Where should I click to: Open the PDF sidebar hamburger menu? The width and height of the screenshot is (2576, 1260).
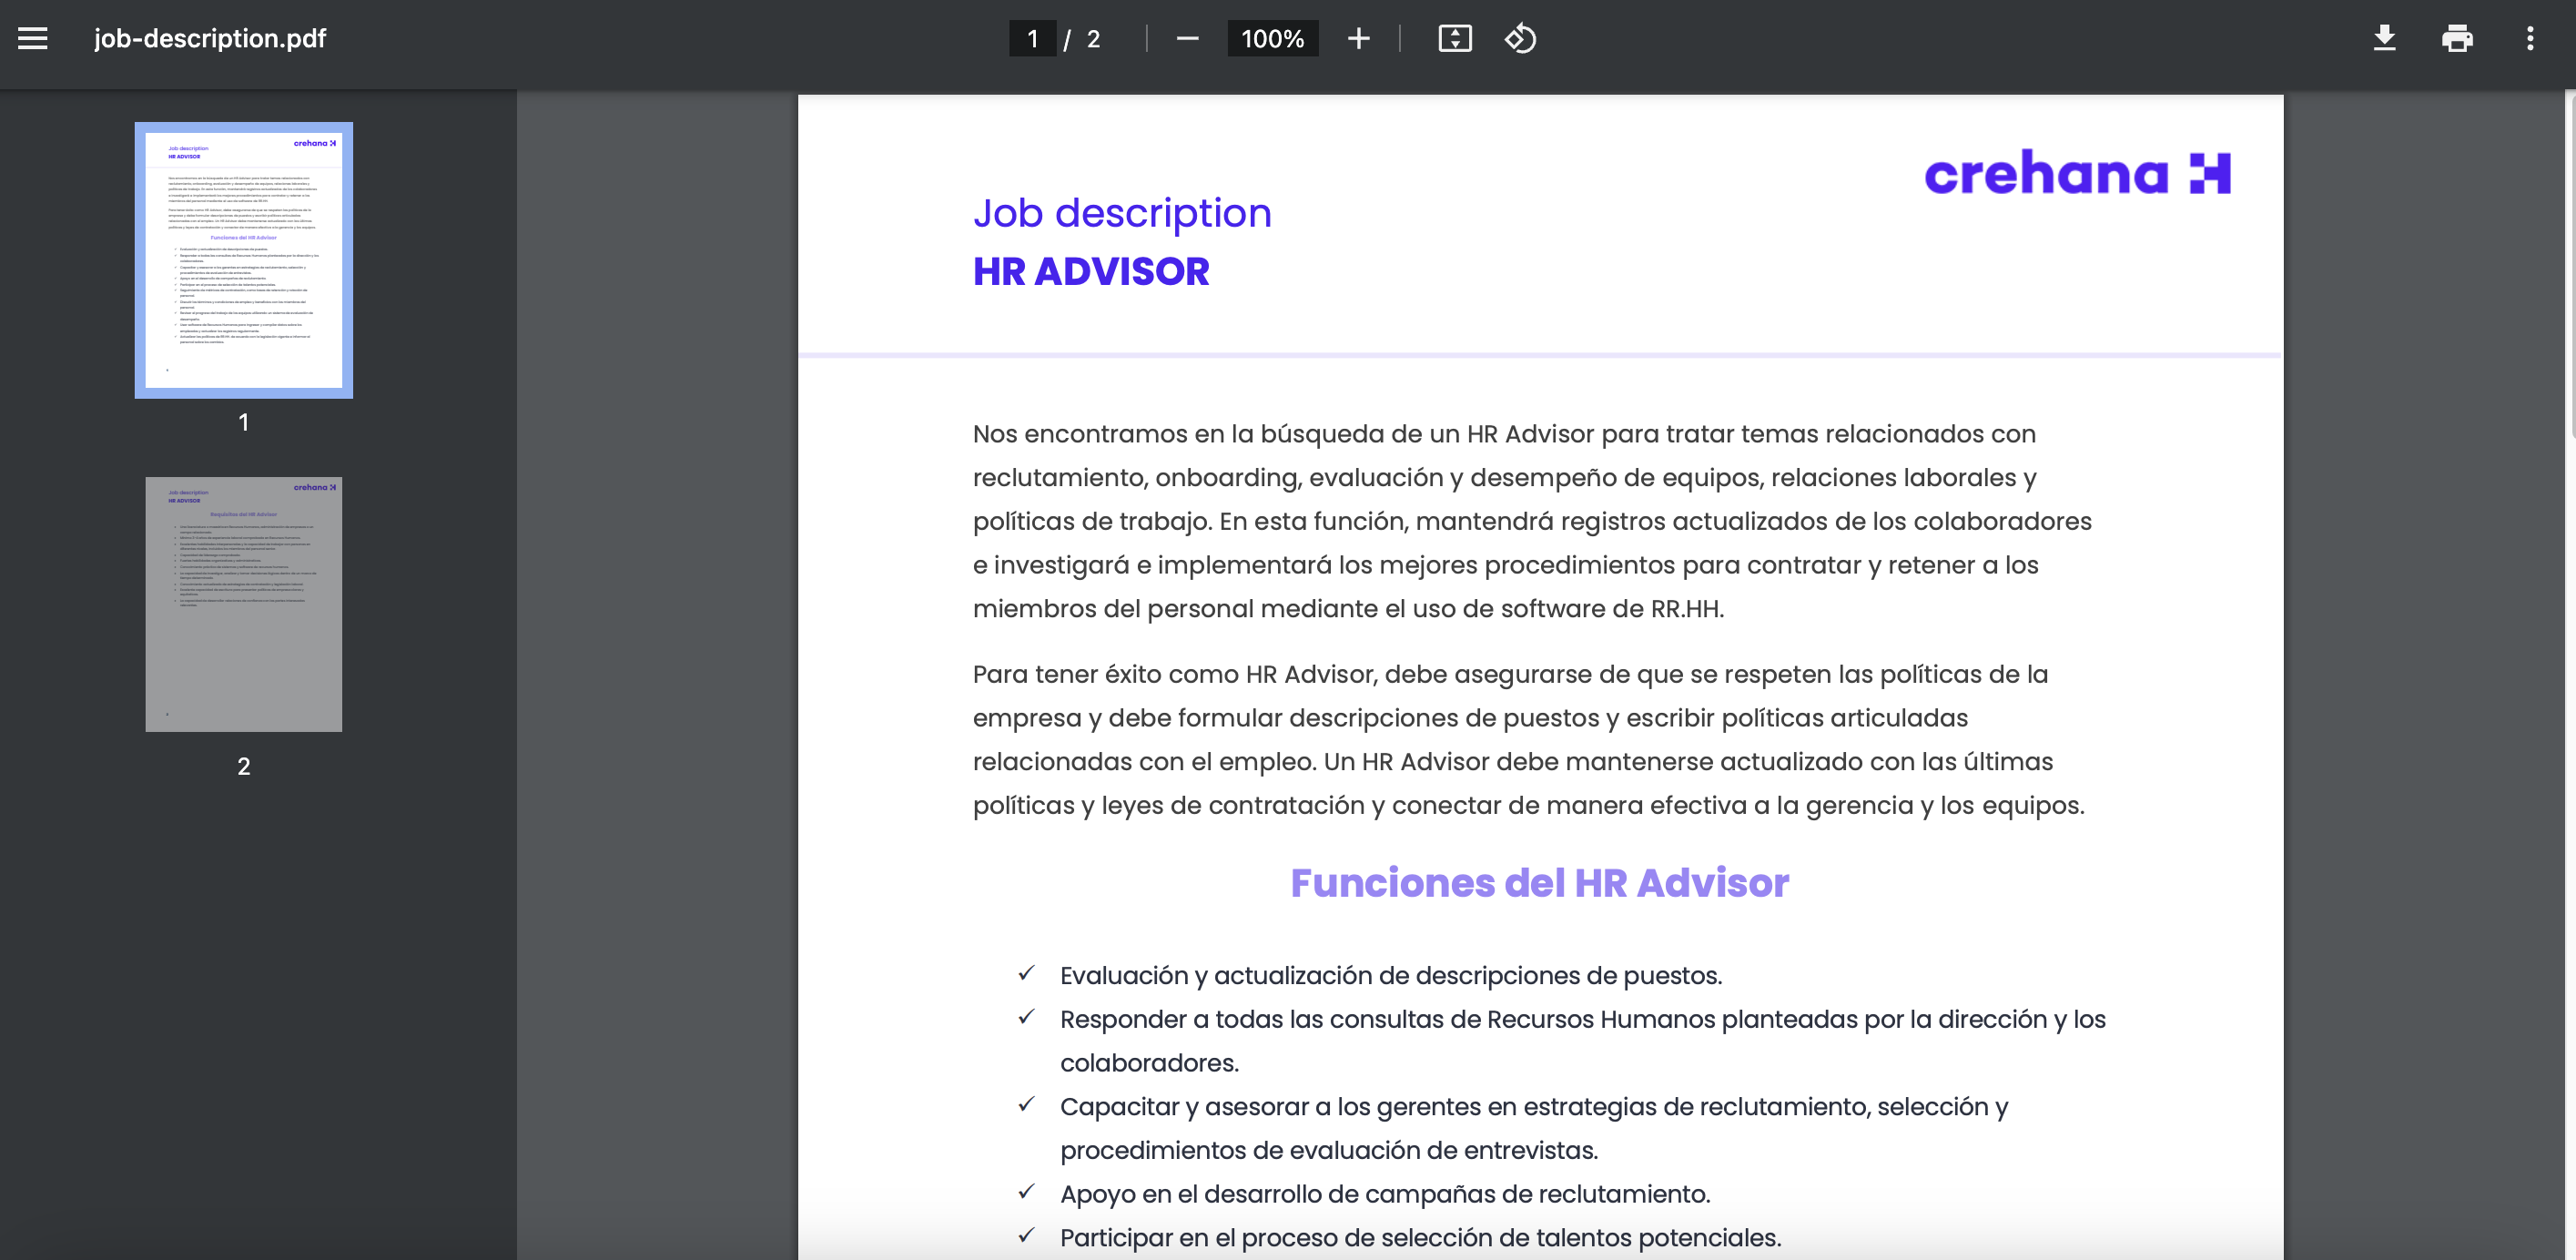click(x=33, y=38)
